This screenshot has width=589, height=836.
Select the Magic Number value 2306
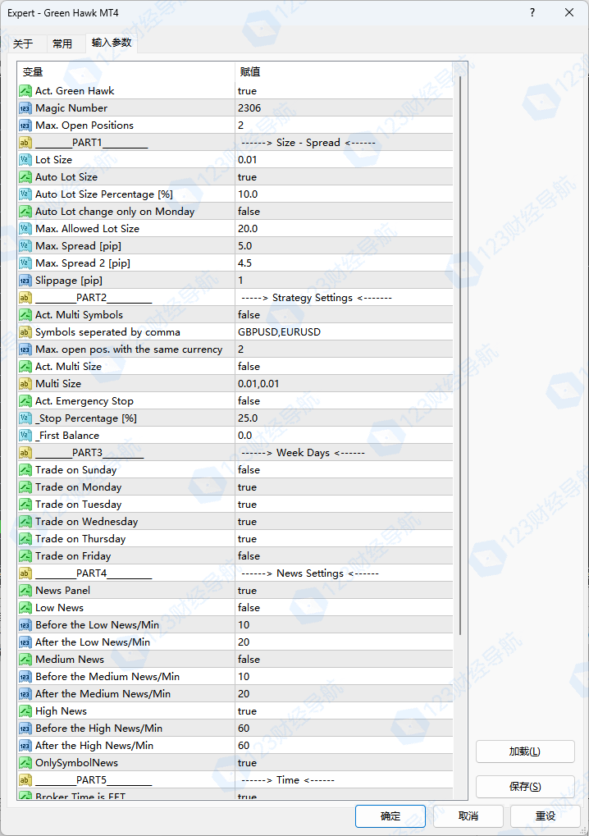click(x=249, y=108)
